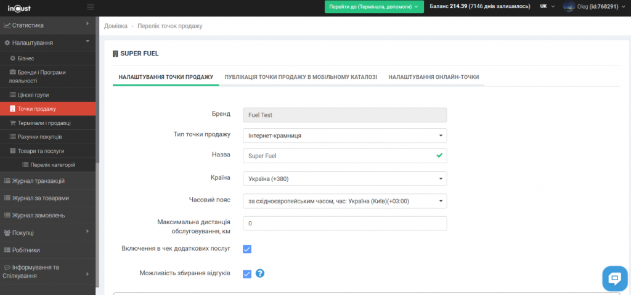
Task: Toggle sidebar with the hamburger menu icon
Action: click(x=91, y=7)
